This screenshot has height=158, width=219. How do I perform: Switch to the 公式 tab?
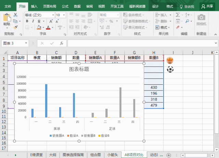pos(65,7)
